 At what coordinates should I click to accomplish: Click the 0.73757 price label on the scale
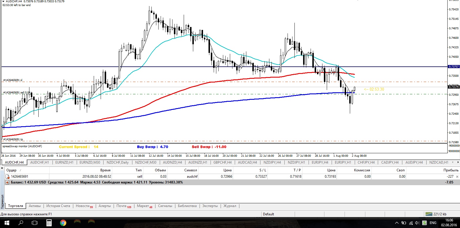(x=454, y=67)
